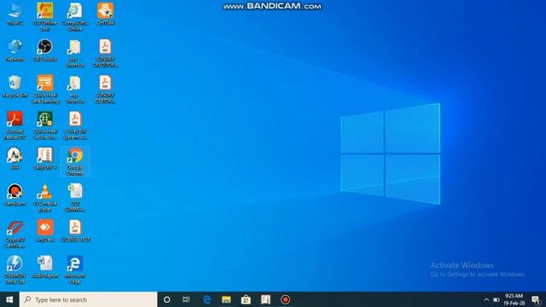
Task: Open the Action Center notifications icon
Action: coord(536,299)
